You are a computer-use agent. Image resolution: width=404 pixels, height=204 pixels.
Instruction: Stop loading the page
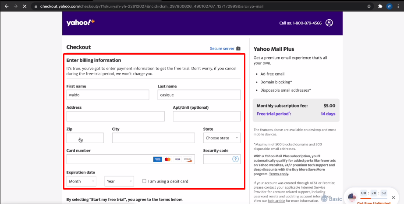point(25,7)
